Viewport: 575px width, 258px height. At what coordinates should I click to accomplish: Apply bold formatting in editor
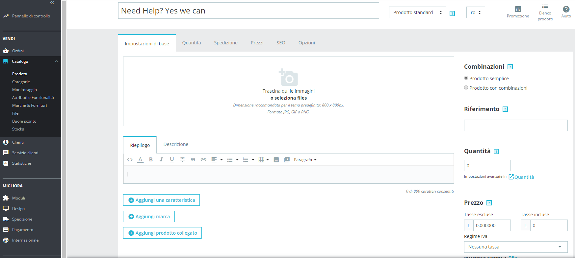tap(151, 160)
